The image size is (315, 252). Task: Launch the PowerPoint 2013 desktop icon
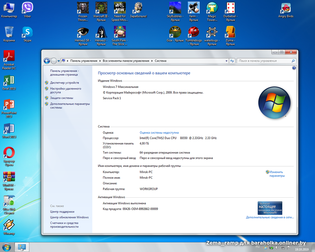pos(9,108)
